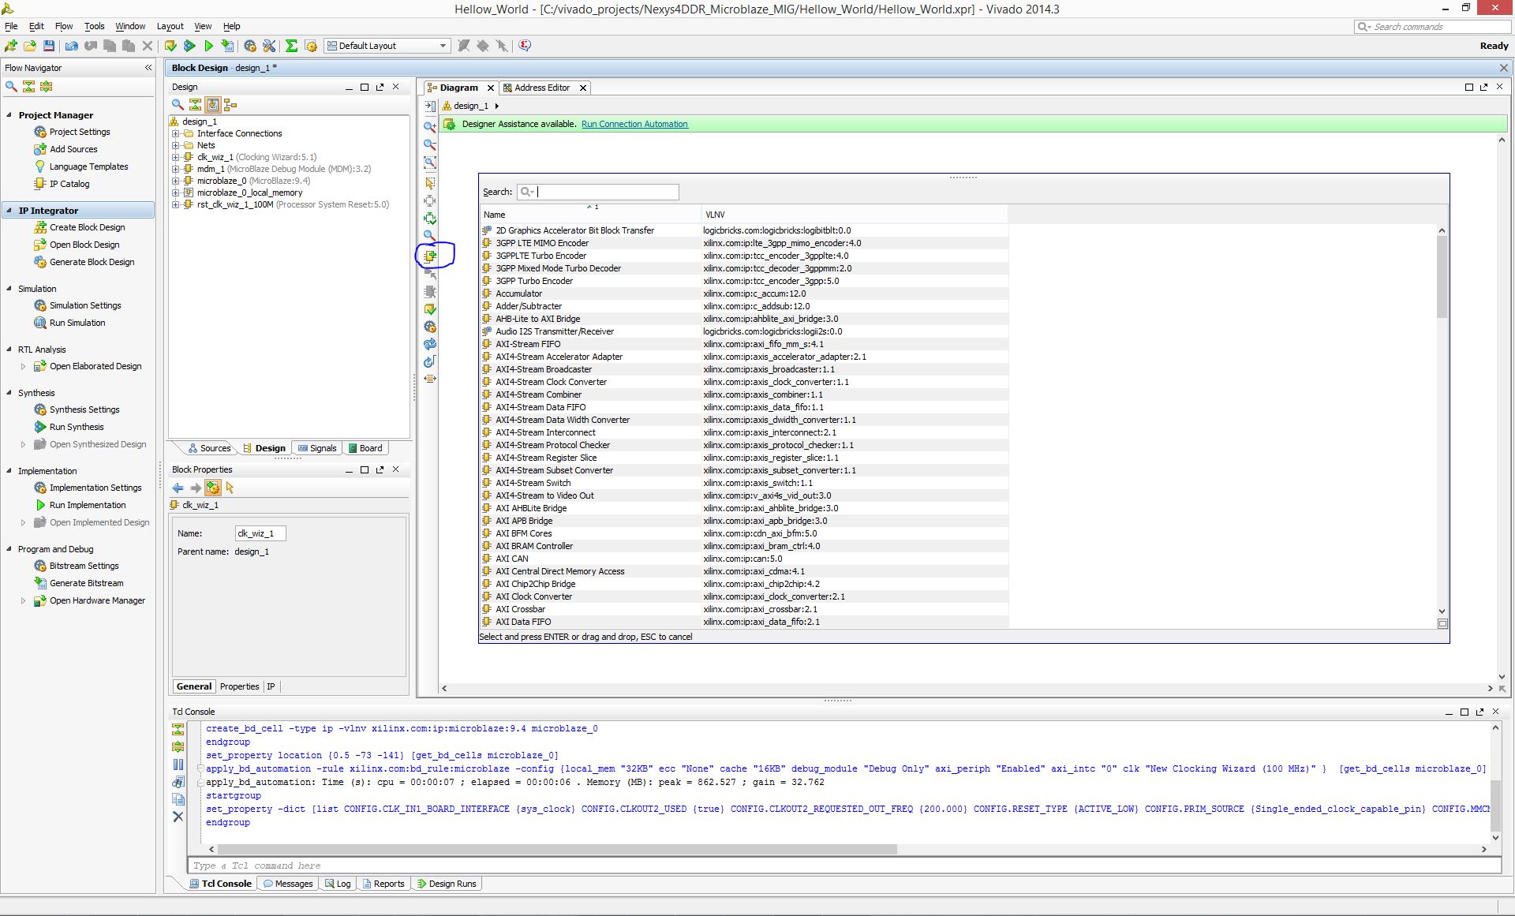1515x916 pixels.
Task: Click the Sigma summary icon in main toolbar
Action: coord(291,46)
